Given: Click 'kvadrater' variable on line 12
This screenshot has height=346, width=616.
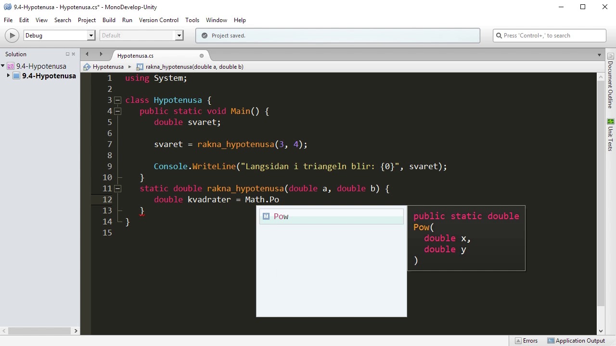Looking at the screenshot, I should click(209, 199).
